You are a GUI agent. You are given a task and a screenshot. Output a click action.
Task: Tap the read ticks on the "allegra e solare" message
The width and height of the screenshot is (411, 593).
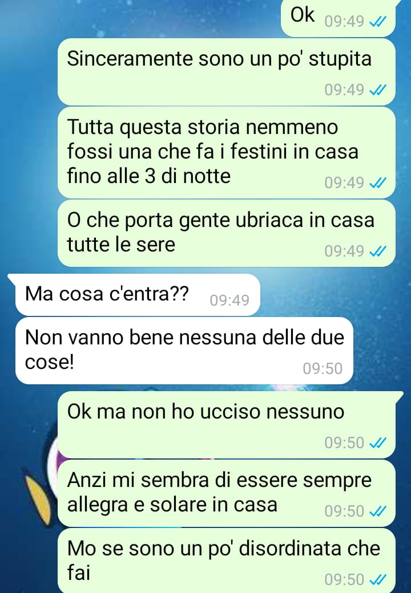point(377,511)
